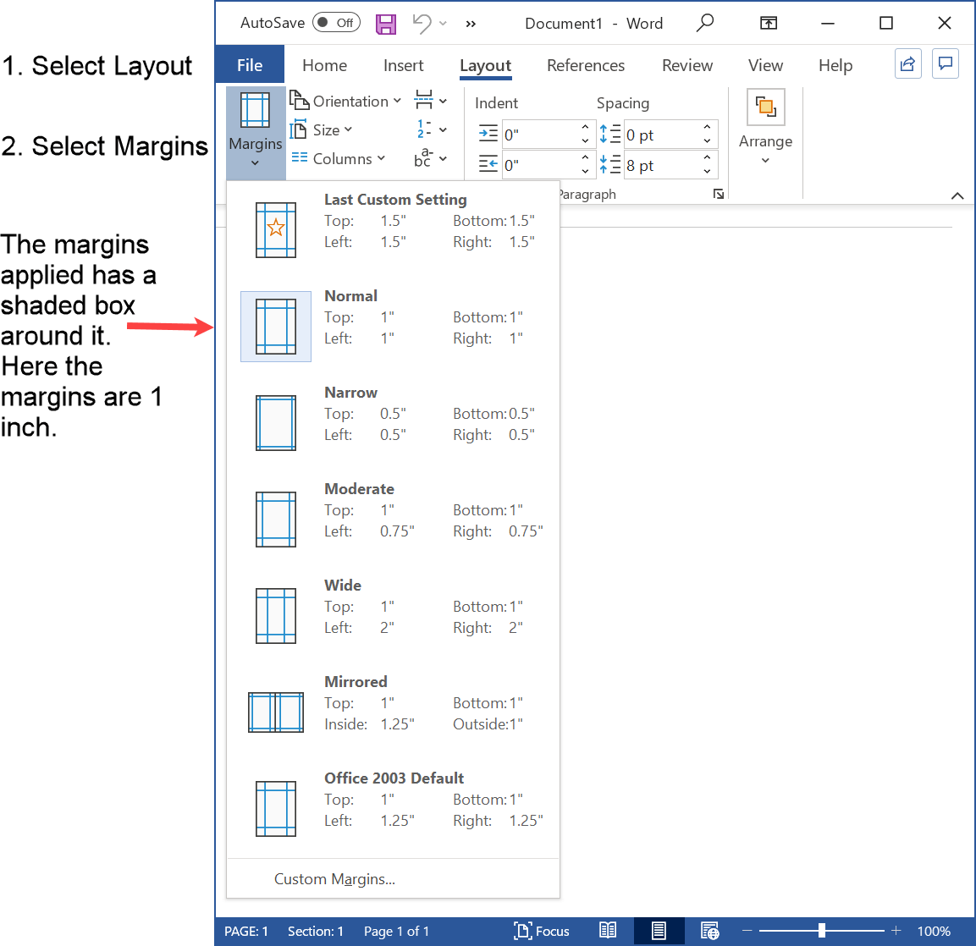The width and height of the screenshot is (976, 946).
Task: Open the Size dropdown
Action: tap(321, 130)
